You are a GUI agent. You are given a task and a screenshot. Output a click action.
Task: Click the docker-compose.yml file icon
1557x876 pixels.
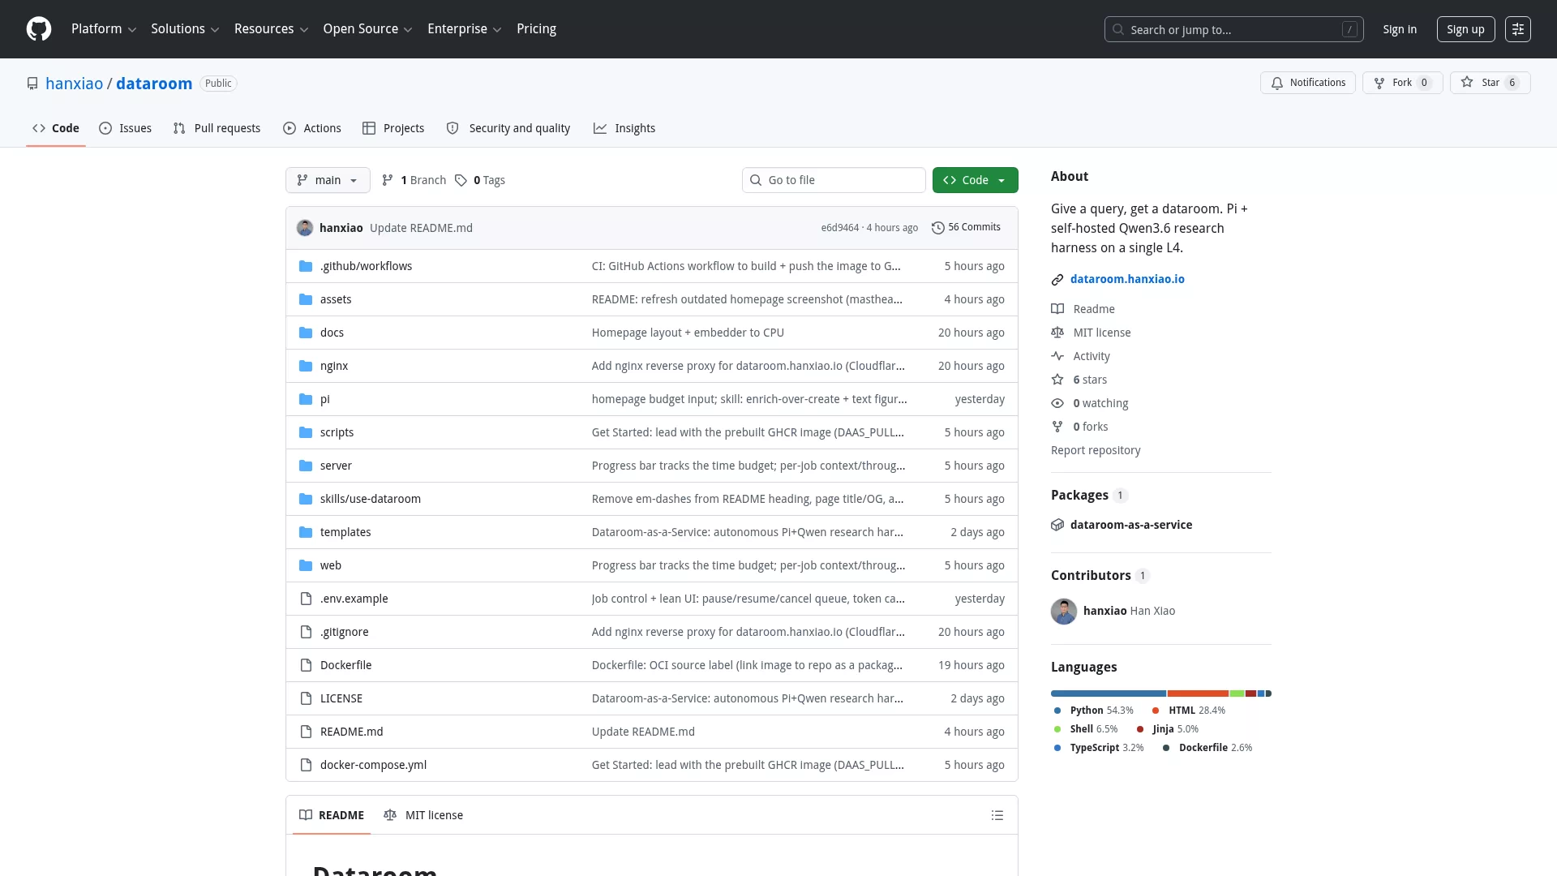(306, 765)
